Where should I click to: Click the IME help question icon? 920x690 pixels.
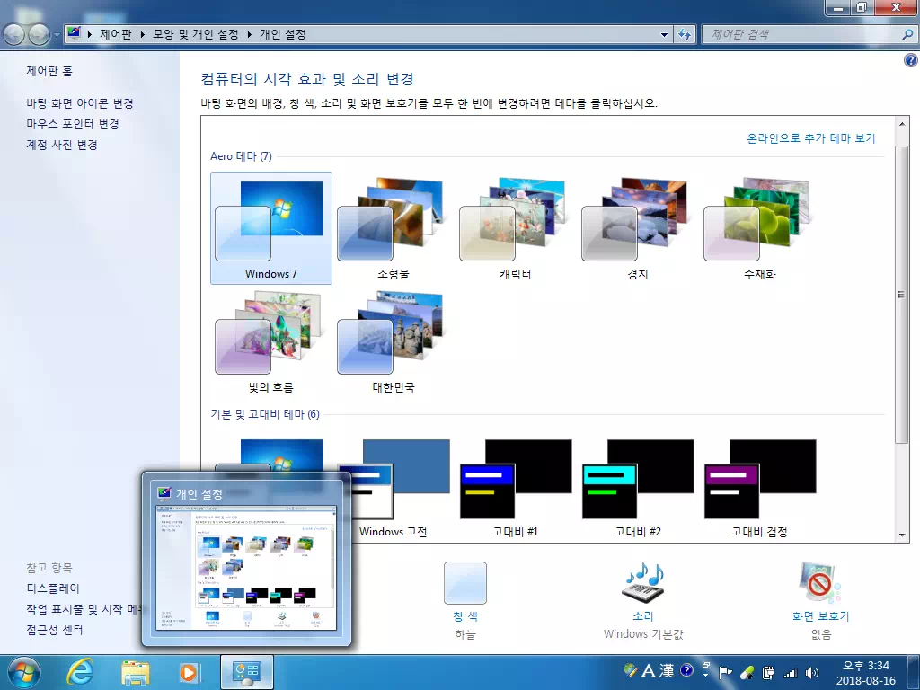(686, 670)
